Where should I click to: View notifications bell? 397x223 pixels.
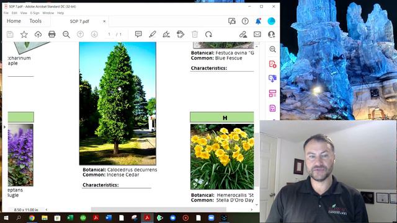(x=258, y=21)
